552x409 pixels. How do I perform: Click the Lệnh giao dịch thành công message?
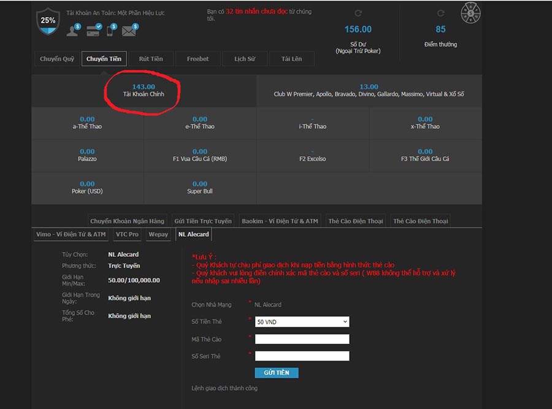(x=224, y=388)
